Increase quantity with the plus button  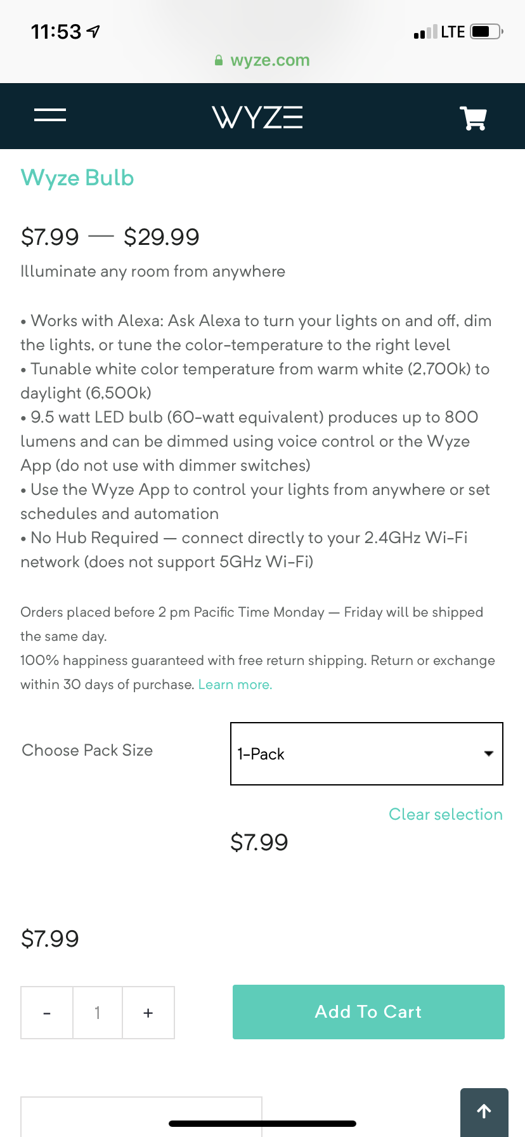click(148, 1013)
